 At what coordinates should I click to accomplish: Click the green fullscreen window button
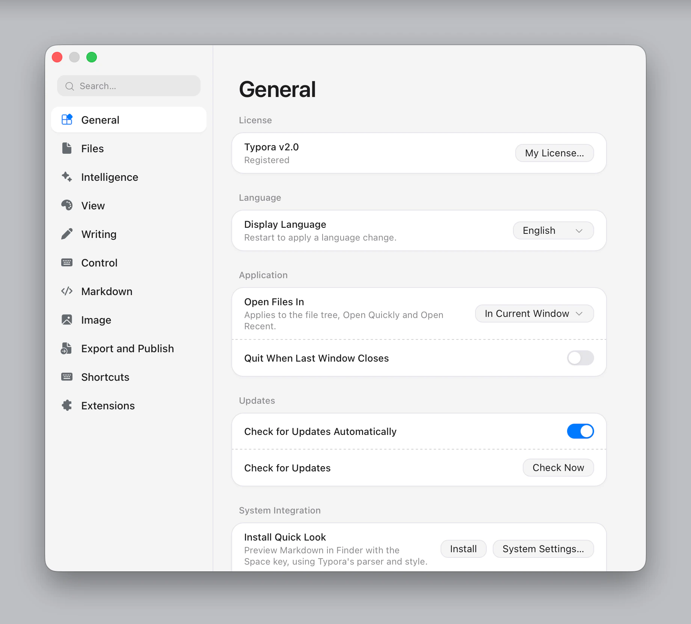pyautogui.click(x=92, y=57)
